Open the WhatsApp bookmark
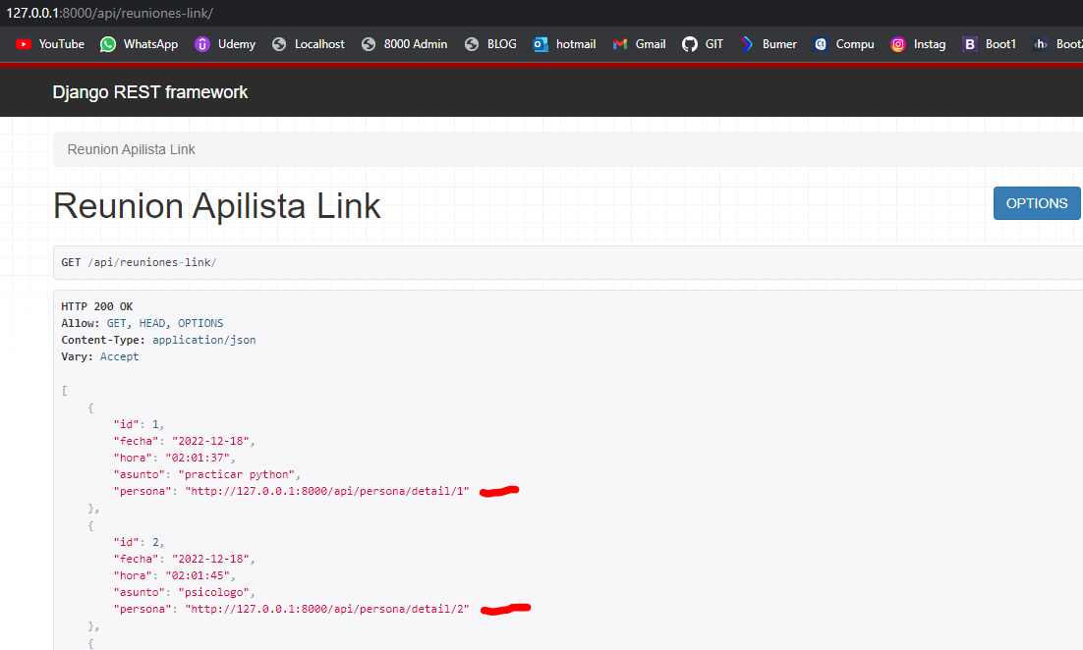Image resolution: width=1083 pixels, height=650 pixels. 139,44
